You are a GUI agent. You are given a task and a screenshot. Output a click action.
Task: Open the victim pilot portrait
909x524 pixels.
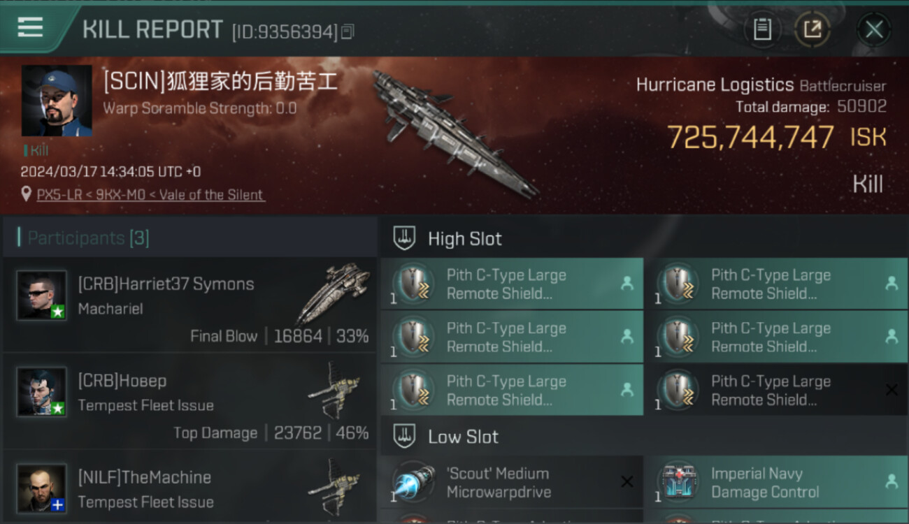pyautogui.click(x=57, y=101)
